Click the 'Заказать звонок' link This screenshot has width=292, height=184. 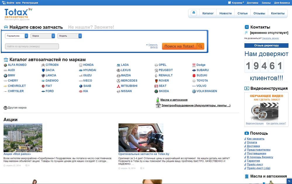click(270, 38)
